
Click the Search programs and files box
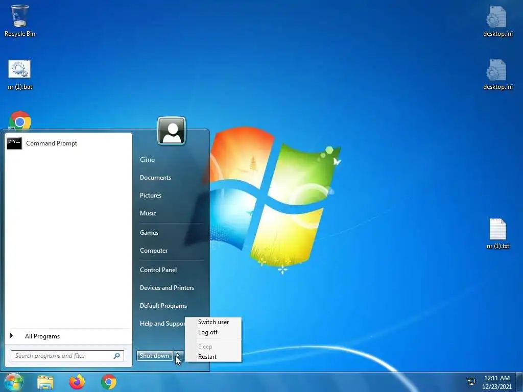67,356
